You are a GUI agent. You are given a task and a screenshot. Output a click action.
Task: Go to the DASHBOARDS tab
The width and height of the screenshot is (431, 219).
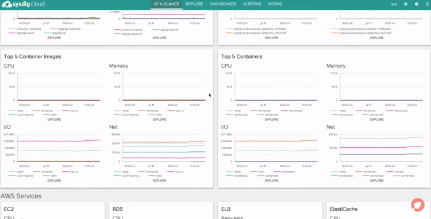[x=223, y=4]
